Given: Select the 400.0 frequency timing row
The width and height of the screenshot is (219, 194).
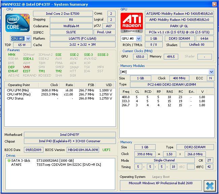Looking at the screenshot, I should (x=167, y=97).
